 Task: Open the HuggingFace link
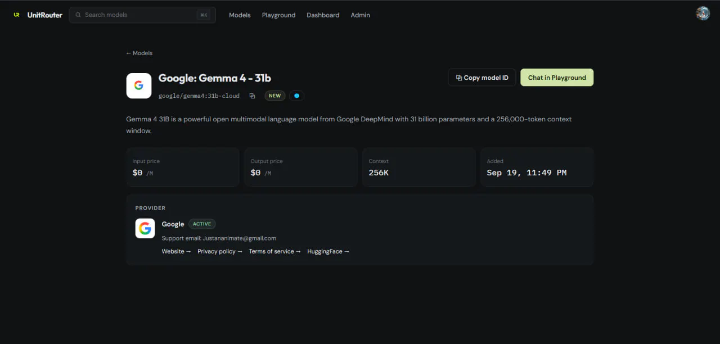pos(328,251)
